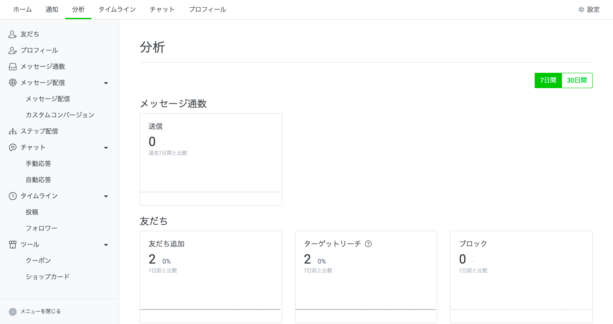Click the ターゲットリーチ help question icon
Screen dimensions: 613x324
[368, 244]
